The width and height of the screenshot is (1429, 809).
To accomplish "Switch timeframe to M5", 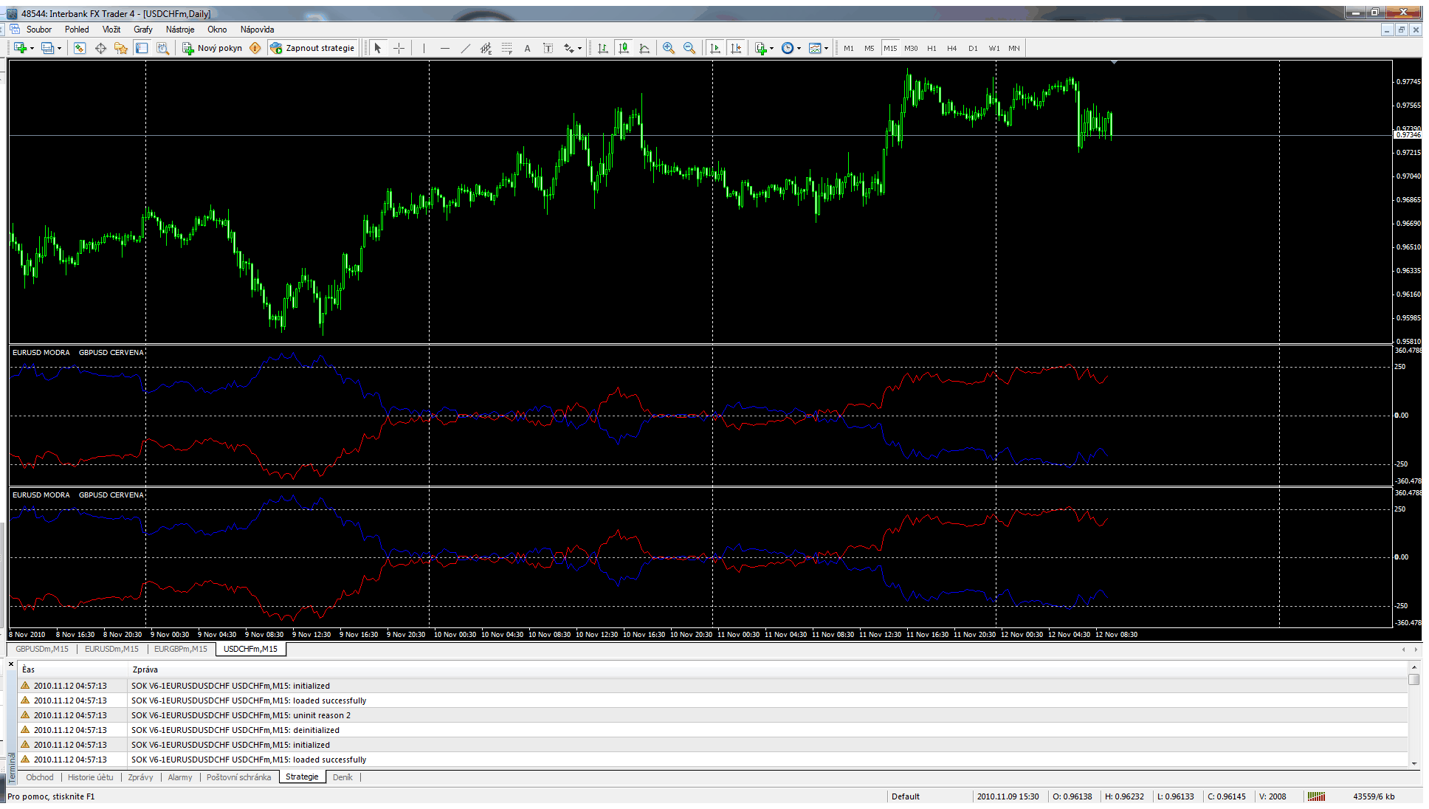I will pos(870,48).
